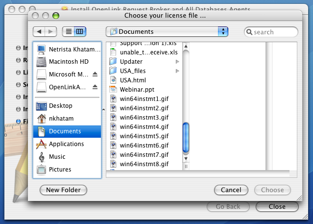313x224 pixels.
Task: Eject the Microsoft M... volume
Action: coord(95,75)
